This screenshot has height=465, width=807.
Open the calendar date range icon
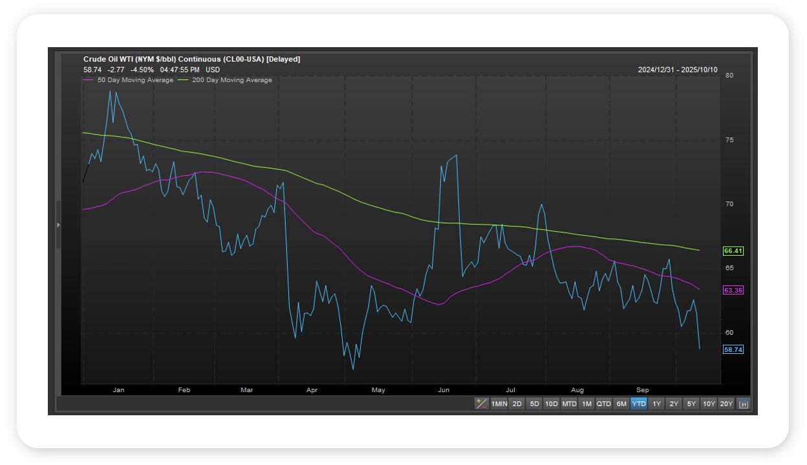[x=744, y=404]
